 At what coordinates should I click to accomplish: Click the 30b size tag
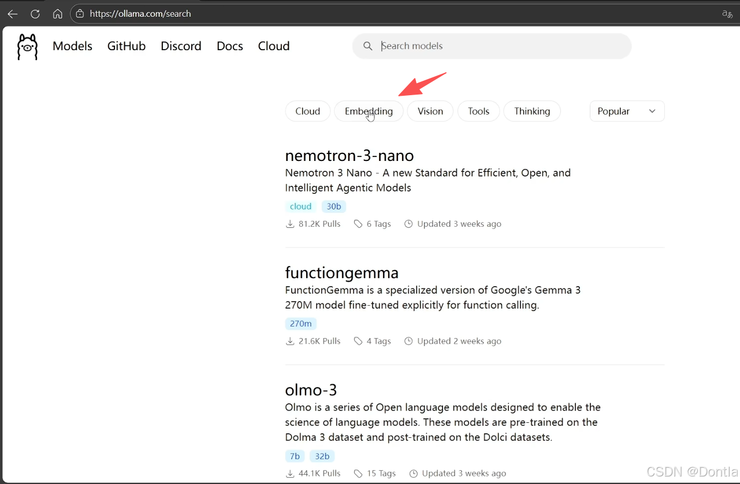pyautogui.click(x=334, y=207)
